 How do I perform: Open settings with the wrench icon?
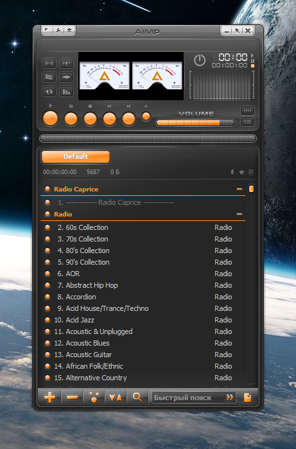58,30
